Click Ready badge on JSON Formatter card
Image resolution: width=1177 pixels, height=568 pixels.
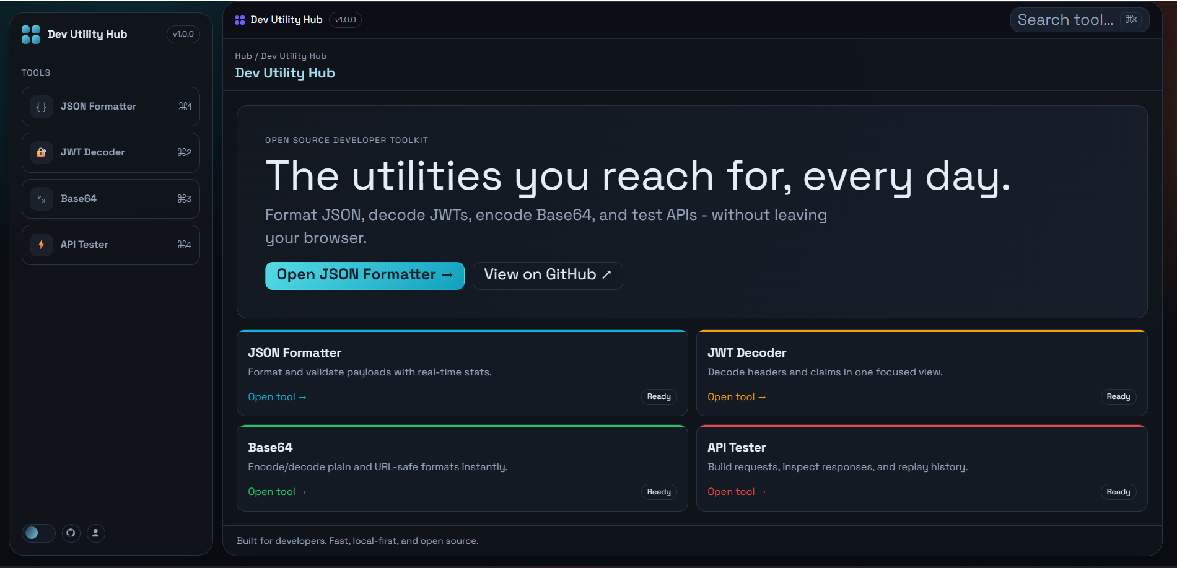point(659,396)
